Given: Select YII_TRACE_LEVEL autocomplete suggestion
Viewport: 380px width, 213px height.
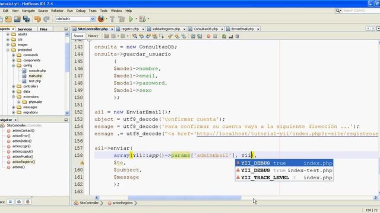Looking at the screenshot, I should [x=284, y=177].
